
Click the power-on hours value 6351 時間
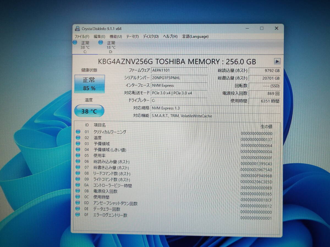tap(264, 101)
